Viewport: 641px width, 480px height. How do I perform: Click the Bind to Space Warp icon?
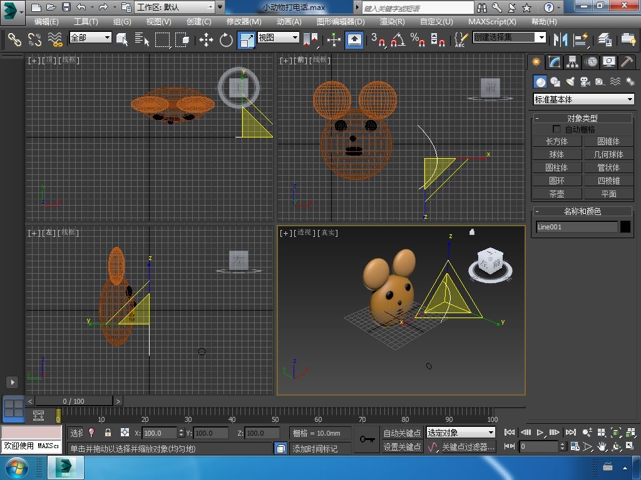[55, 39]
